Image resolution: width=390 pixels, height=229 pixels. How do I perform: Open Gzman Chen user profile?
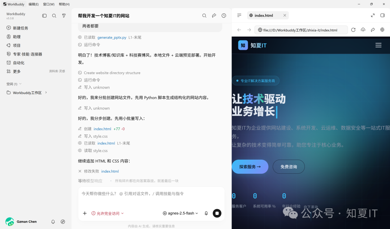21,221
